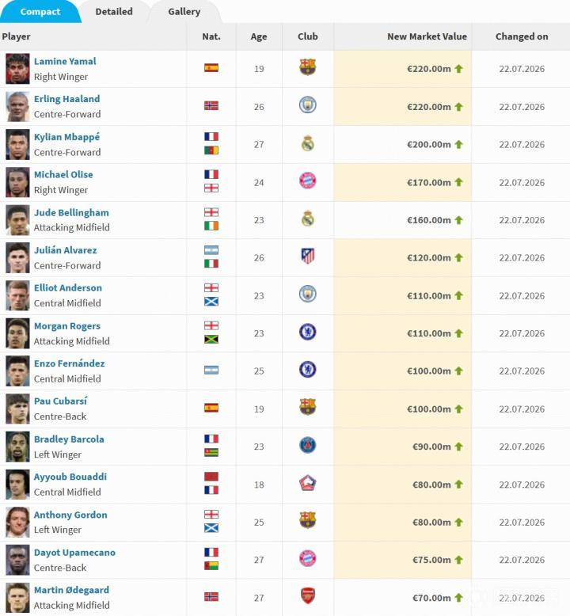
Task: Select Atlético Madrid crest in Julián Alvarez row
Action: [308, 257]
